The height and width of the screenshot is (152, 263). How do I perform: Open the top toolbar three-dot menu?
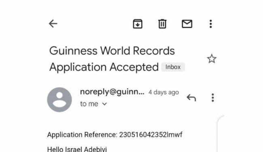(211, 24)
